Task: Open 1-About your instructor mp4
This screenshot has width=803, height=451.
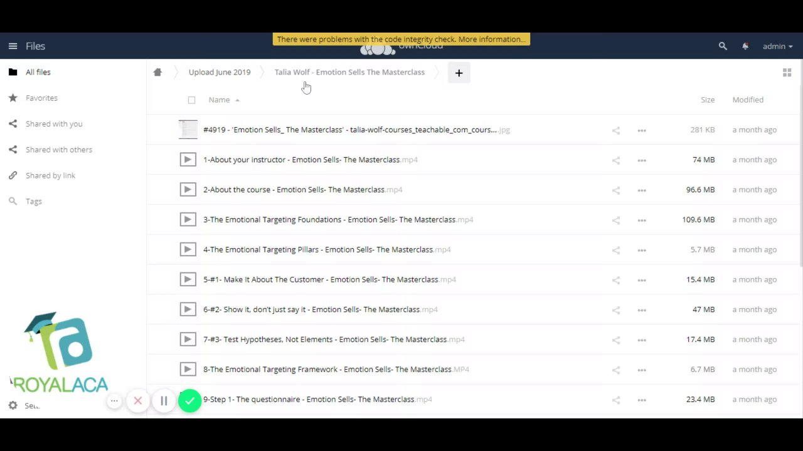Action: [311, 160]
